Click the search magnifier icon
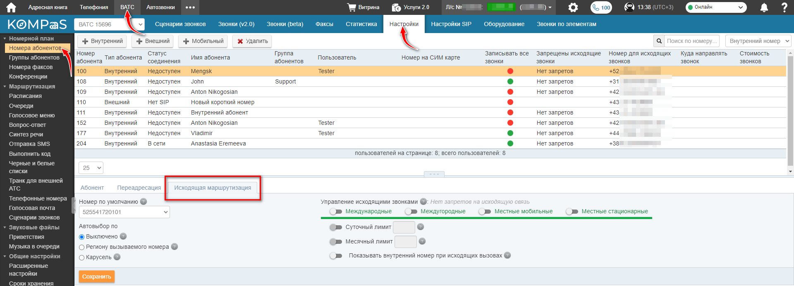Screen dimensions: 794x286 tap(659, 41)
